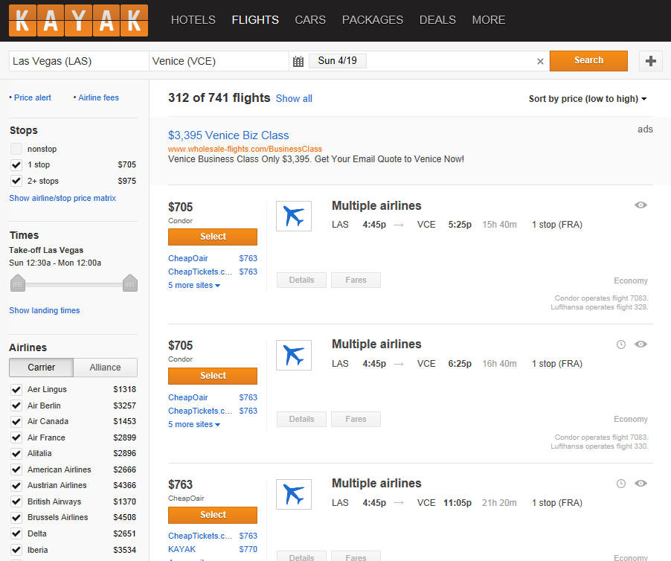The image size is (671, 561).
Task: Open the $3,395 Venice Biz Class ad
Action: [228, 135]
